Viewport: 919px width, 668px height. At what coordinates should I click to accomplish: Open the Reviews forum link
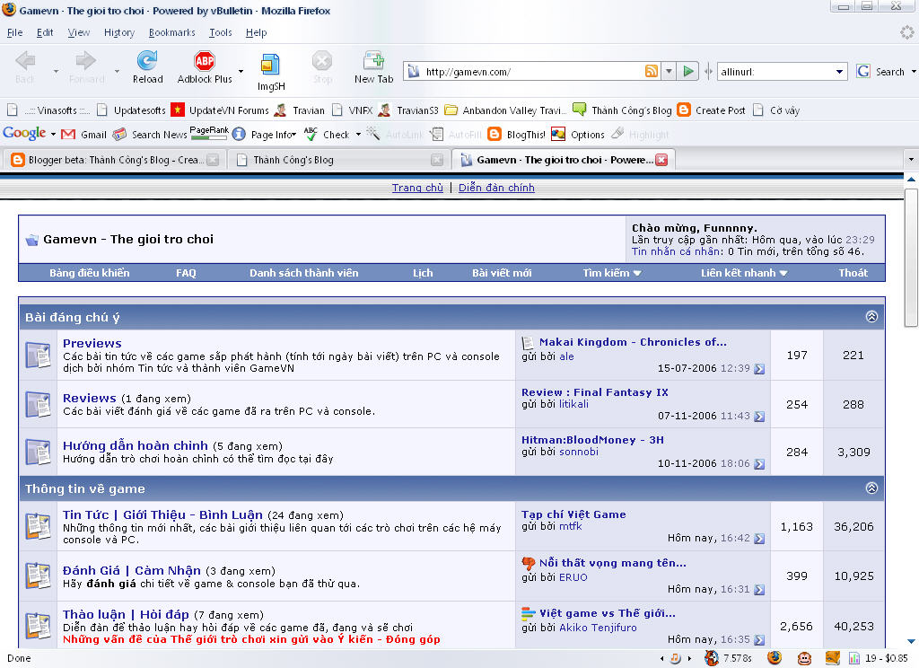tap(89, 398)
